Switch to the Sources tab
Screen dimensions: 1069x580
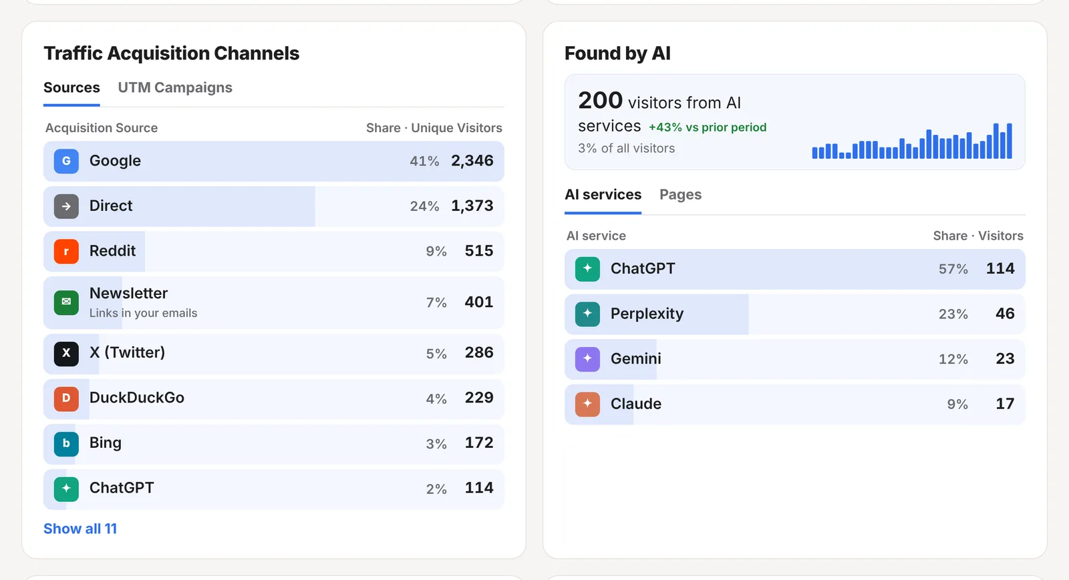[x=71, y=87]
